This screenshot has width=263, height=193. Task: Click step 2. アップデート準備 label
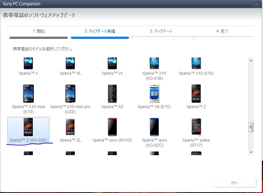100,31
